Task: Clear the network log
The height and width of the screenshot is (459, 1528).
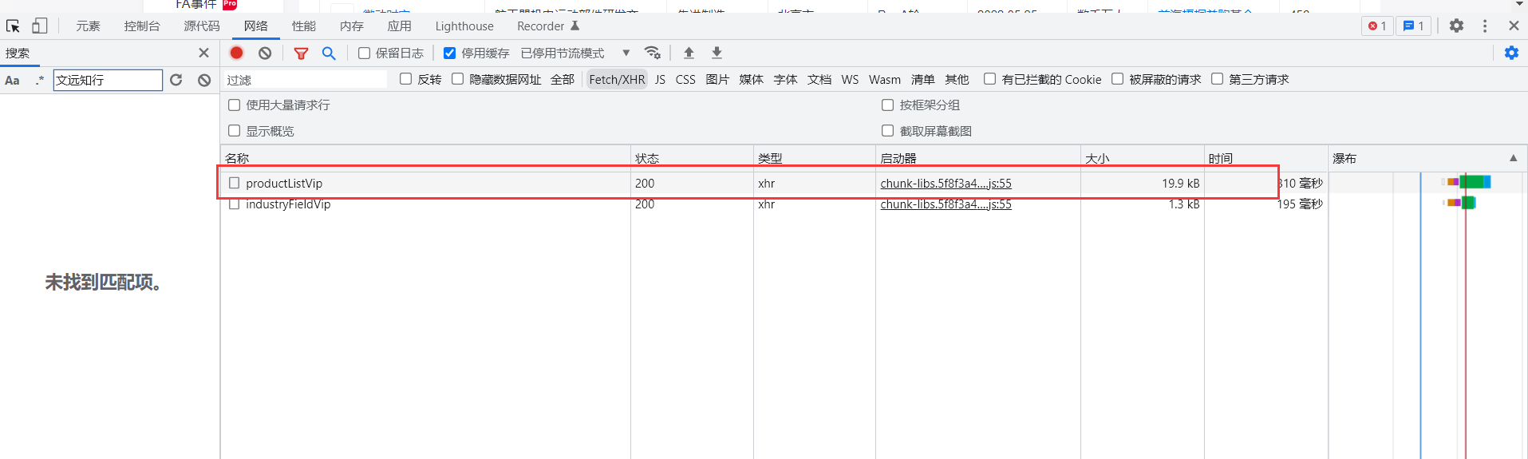Action: [x=265, y=53]
